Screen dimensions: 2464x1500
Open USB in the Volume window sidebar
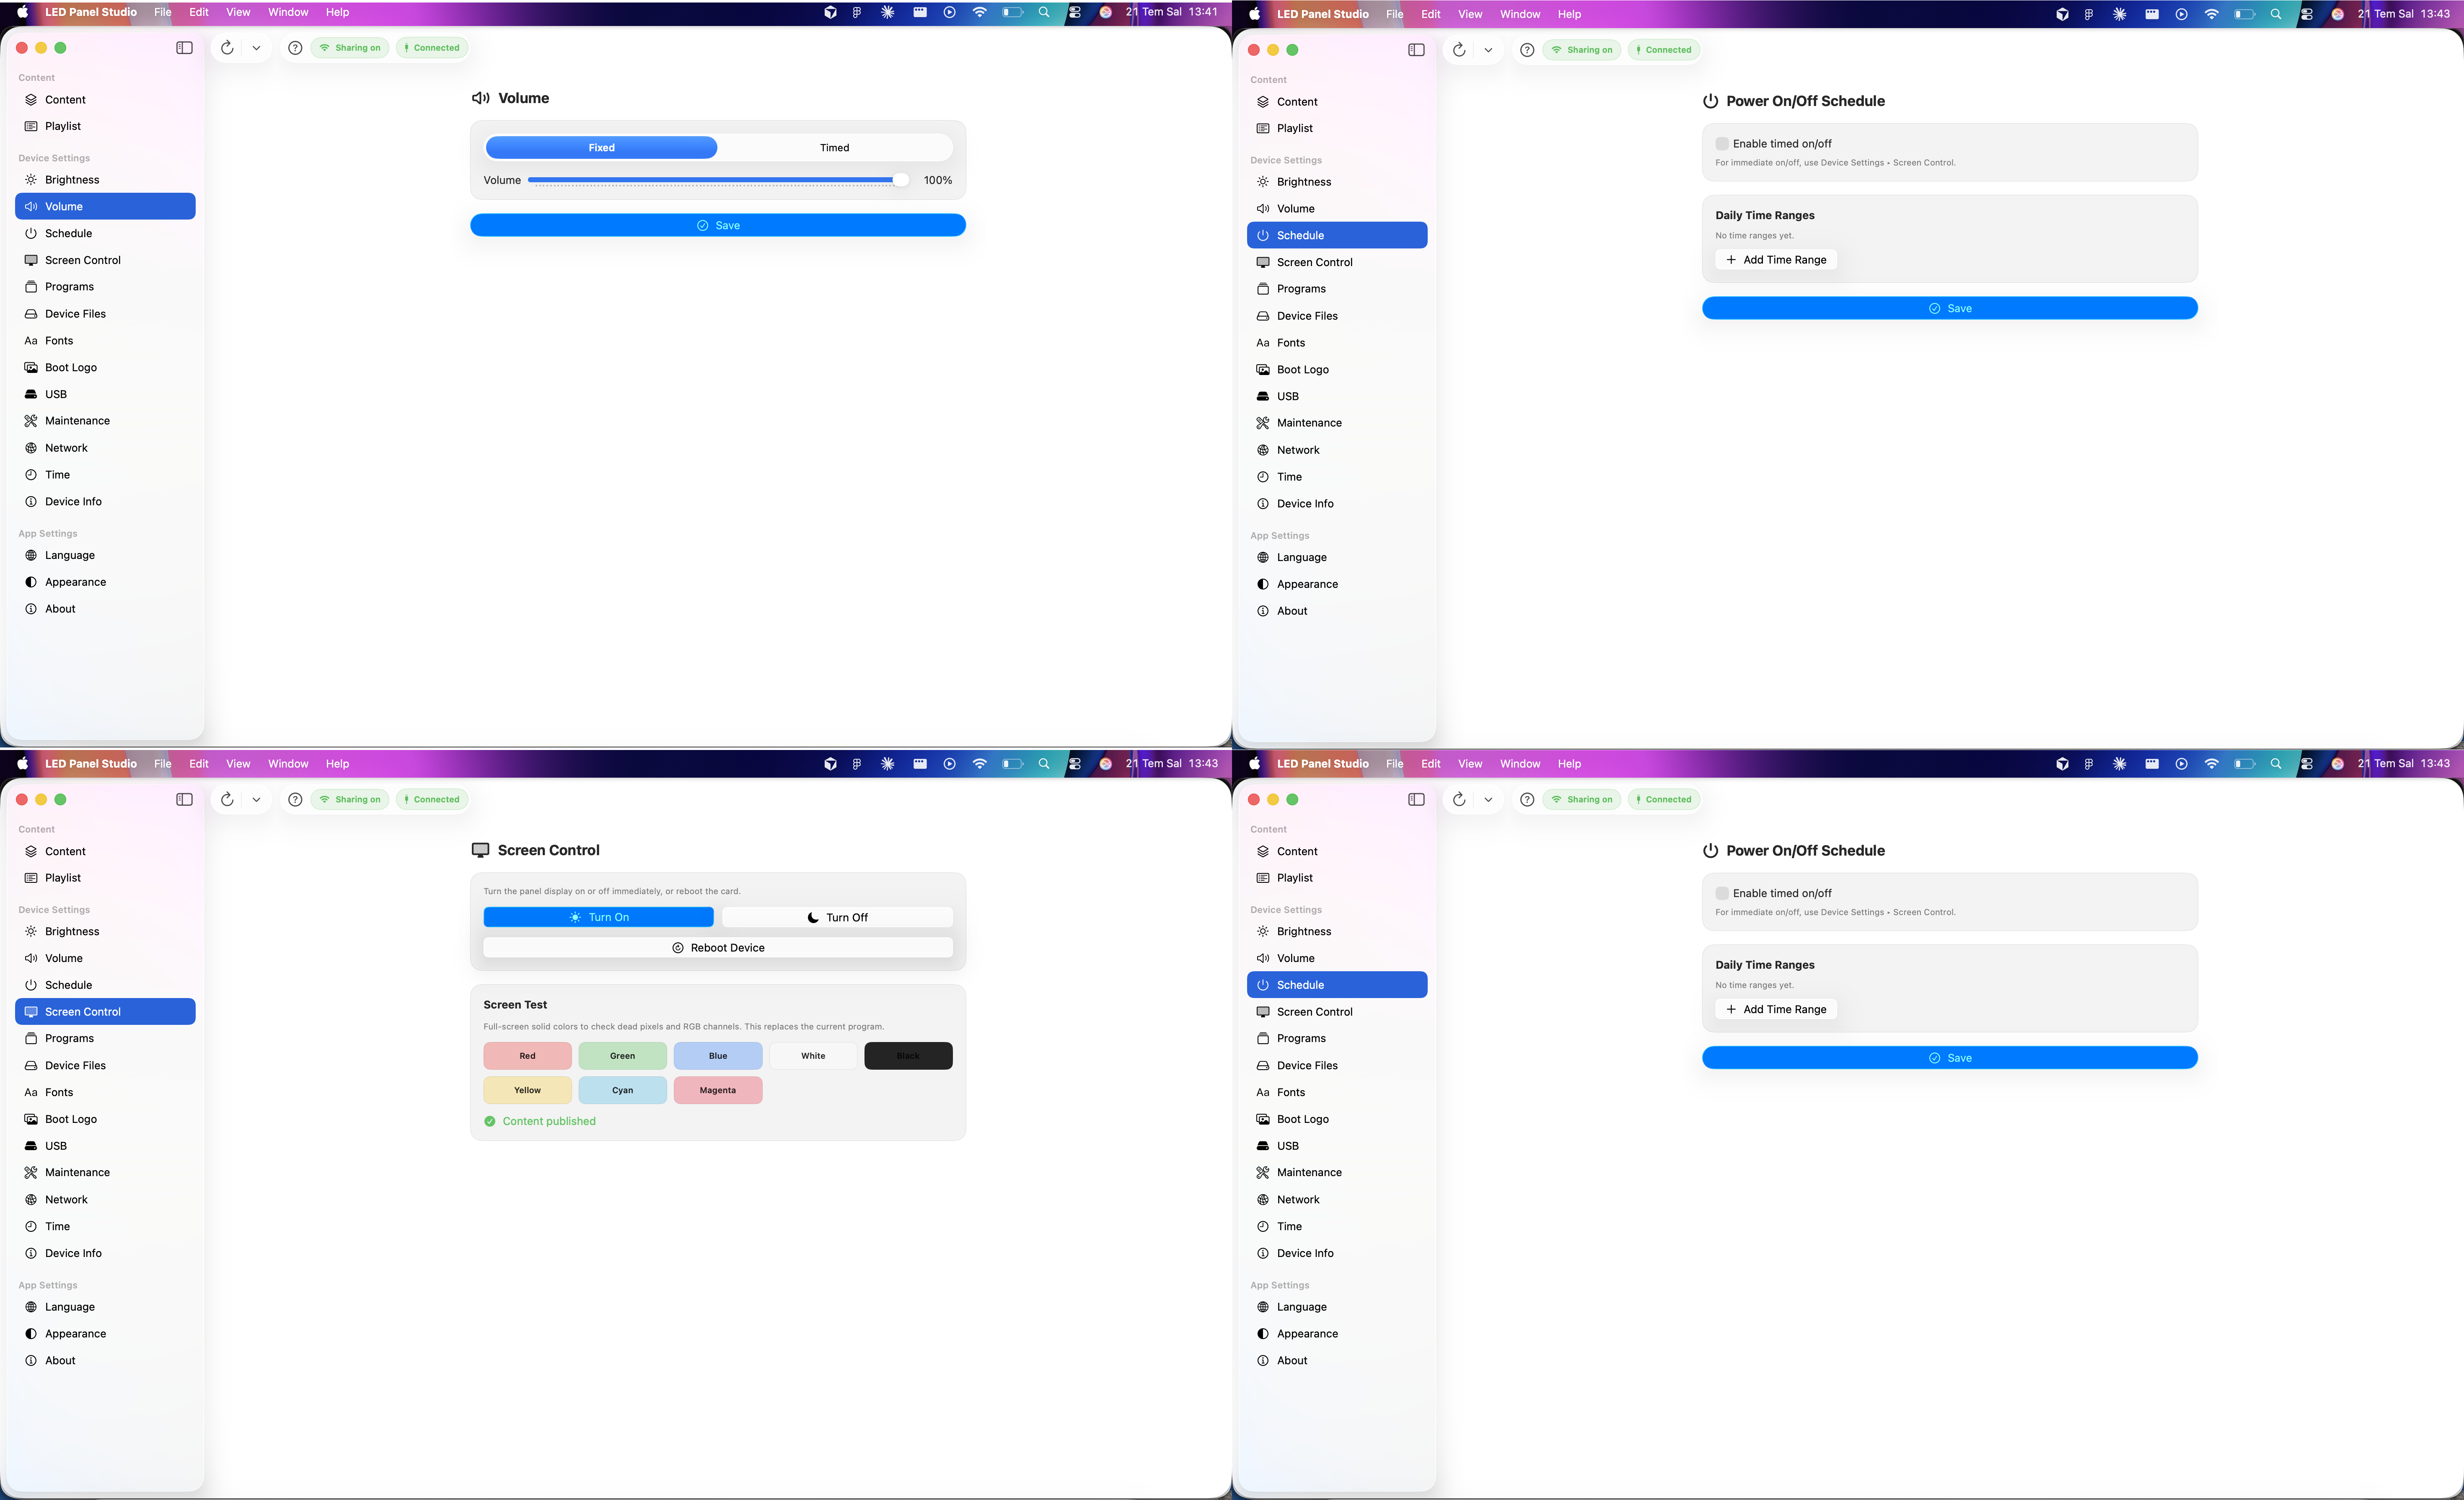tap(105, 394)
